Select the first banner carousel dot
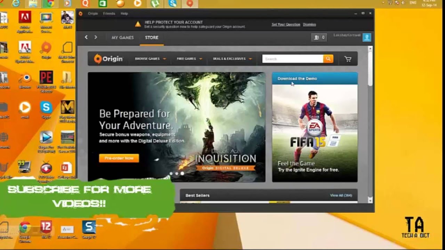Viewport: 445px width, 250px height. point(171,173)
